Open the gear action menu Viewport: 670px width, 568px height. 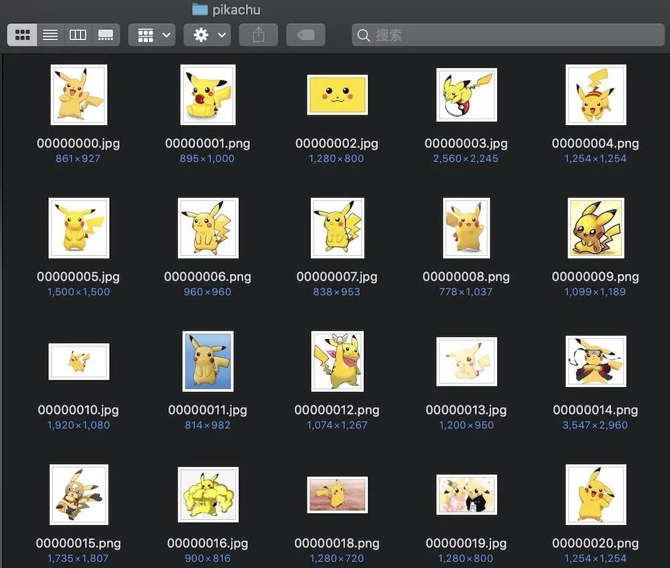pos(207,35)
